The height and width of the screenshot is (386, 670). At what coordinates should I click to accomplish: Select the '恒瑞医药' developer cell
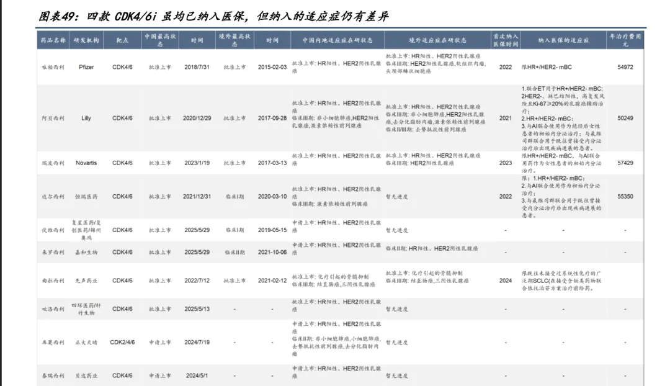pos(86,197)
